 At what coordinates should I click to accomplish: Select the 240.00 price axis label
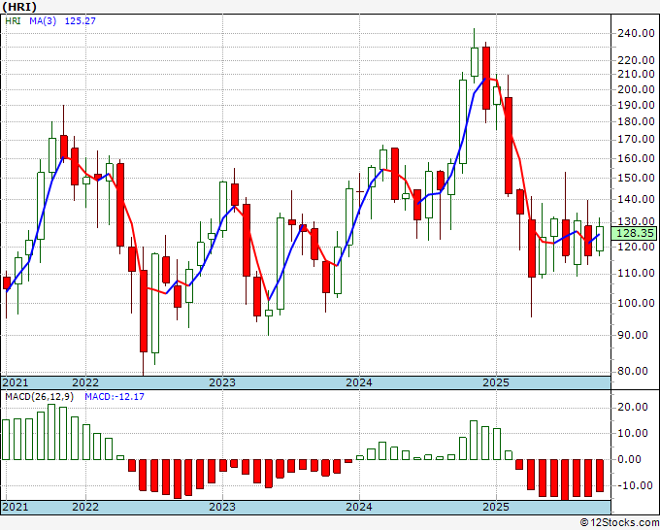point(636,33)
